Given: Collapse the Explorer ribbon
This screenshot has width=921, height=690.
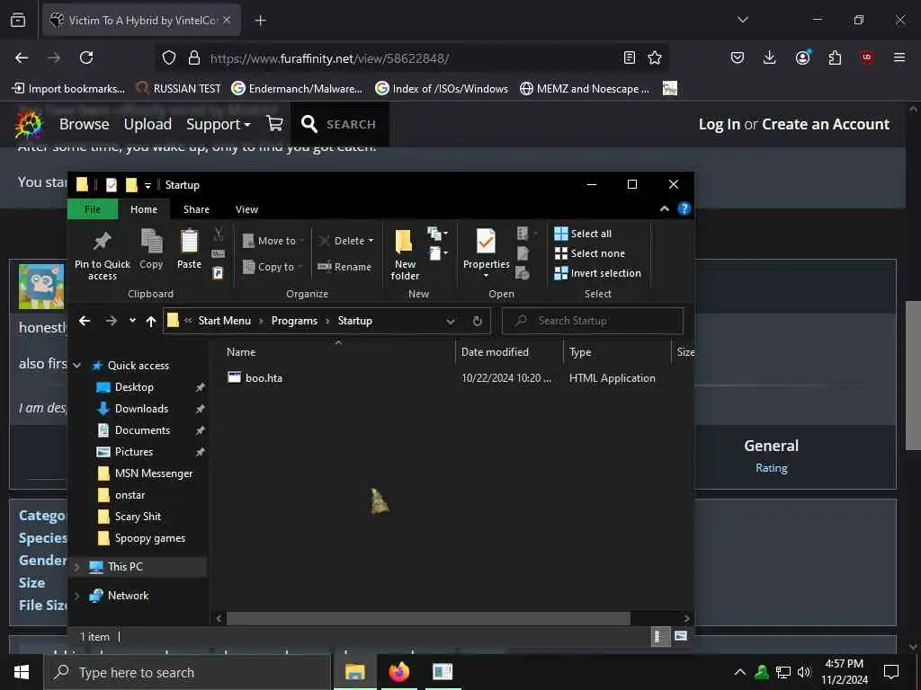Looking at the screenshot, I should (x=665, y=208).
